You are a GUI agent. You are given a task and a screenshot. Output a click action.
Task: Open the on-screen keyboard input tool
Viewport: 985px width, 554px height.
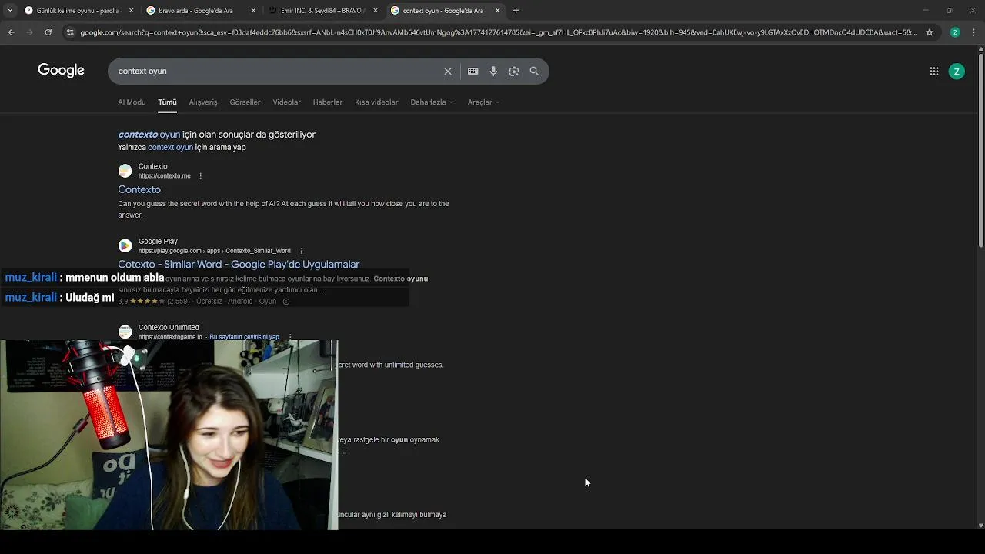(472, 72)
